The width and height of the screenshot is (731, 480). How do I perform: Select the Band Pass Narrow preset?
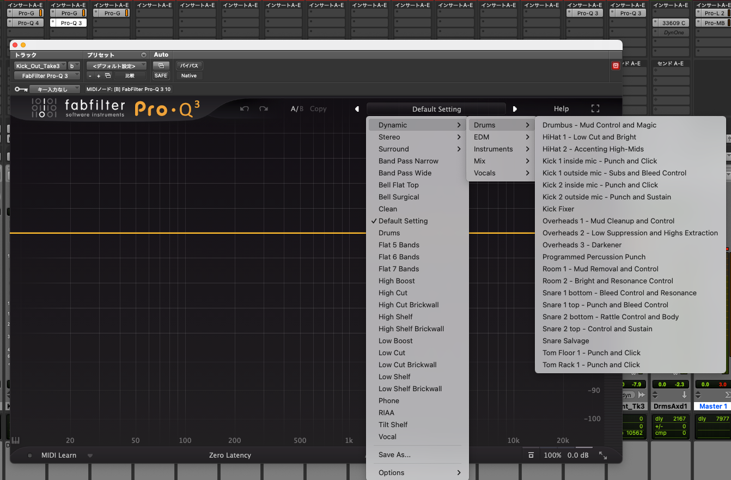418,161
